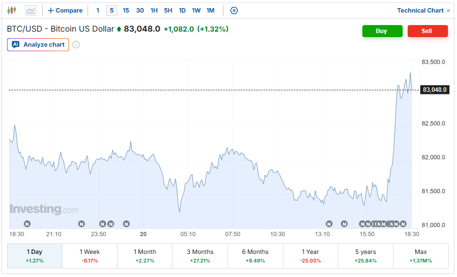Image resolution: width=457 pixels, height=277 pixels.
Task: Click the AI icon in Analyze chart
Action: (x=16, y=45)
